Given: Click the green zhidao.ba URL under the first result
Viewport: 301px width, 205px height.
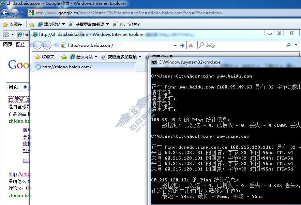Looking at the screenshot, I should click(x=19, y=121).
